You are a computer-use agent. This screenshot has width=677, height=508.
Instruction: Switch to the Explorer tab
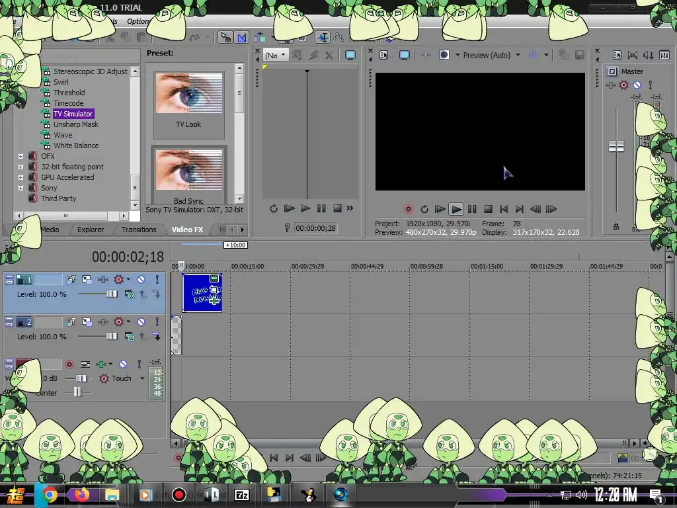click(90, 230)
